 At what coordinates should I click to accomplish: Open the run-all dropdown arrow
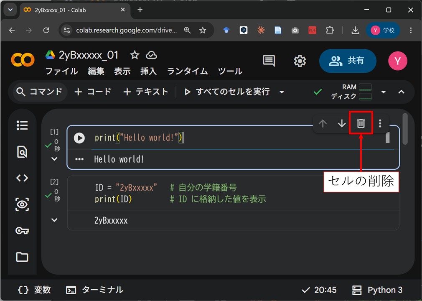[x=282, y=92]
